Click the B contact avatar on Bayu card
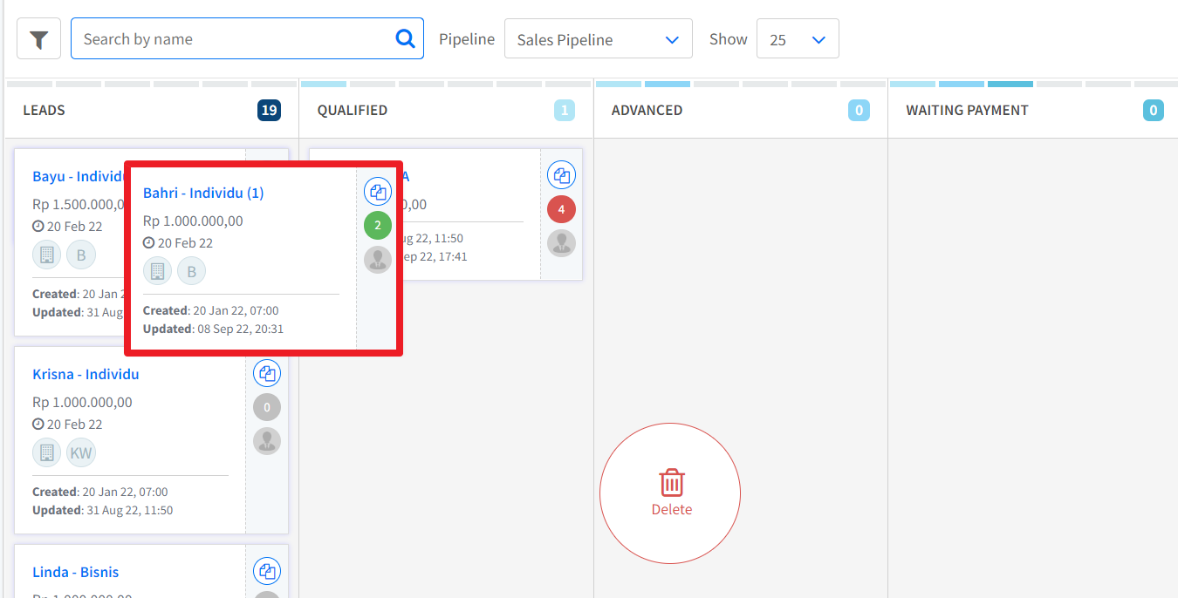The height and width of the screenshot is (598, 1178). click(81, 255)
